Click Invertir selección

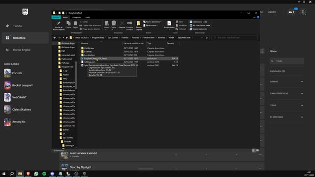(198, 29)
